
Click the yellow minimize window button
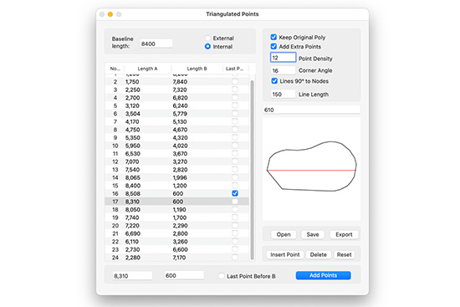[x=110, y=14]
